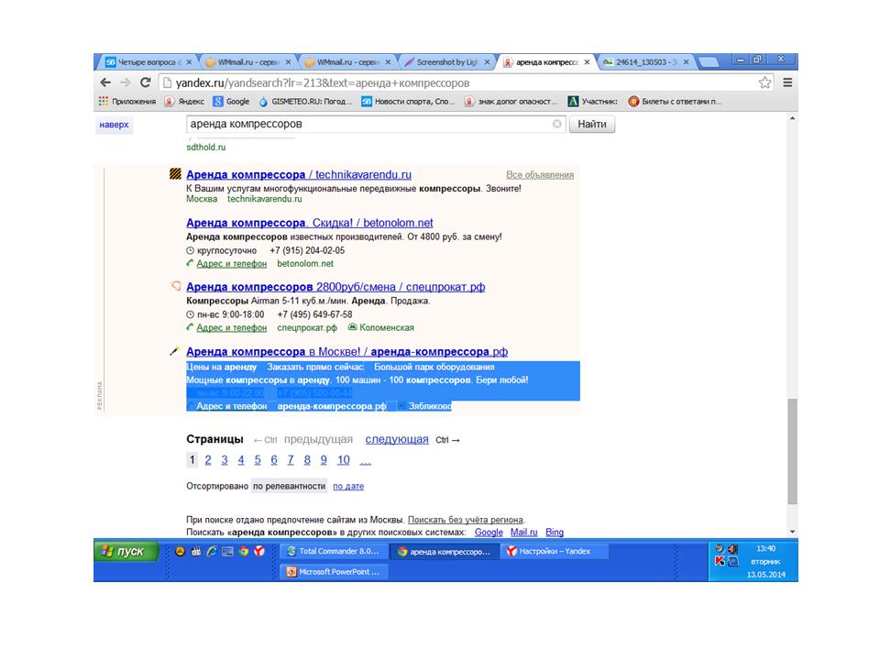Close the Четыре вопроса tab
The height and width of the screenshot is (660, 880).
tap(189, 62)
